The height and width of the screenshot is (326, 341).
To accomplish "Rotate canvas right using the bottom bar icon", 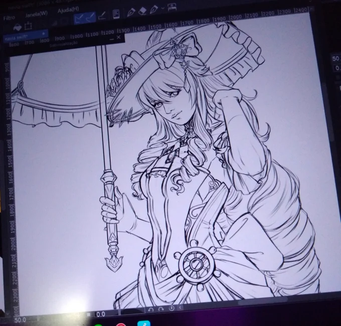I will 161,309.
